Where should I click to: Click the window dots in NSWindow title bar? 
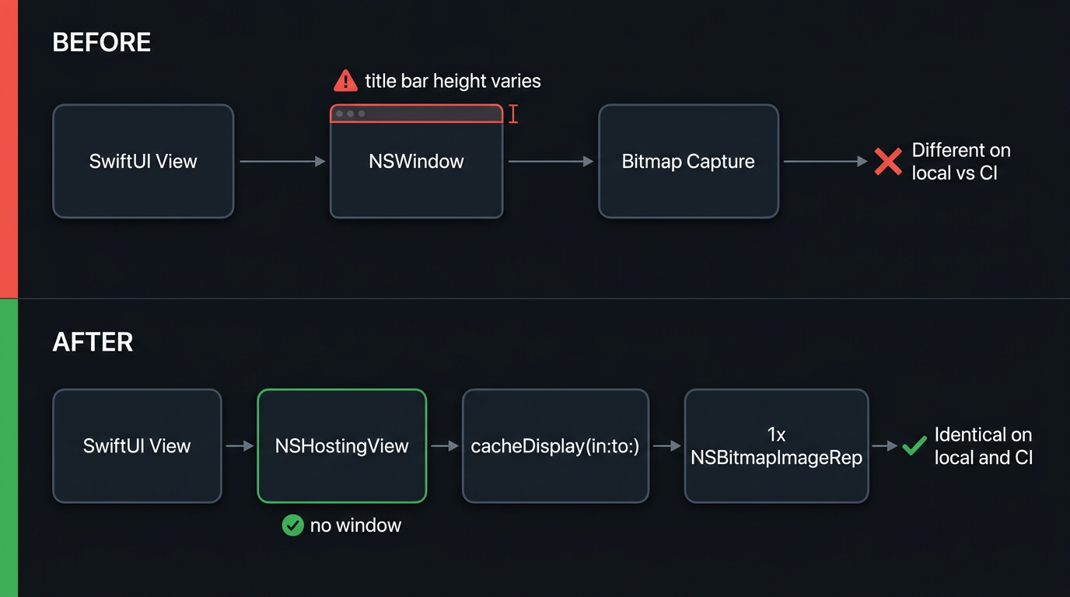point(350,113)
